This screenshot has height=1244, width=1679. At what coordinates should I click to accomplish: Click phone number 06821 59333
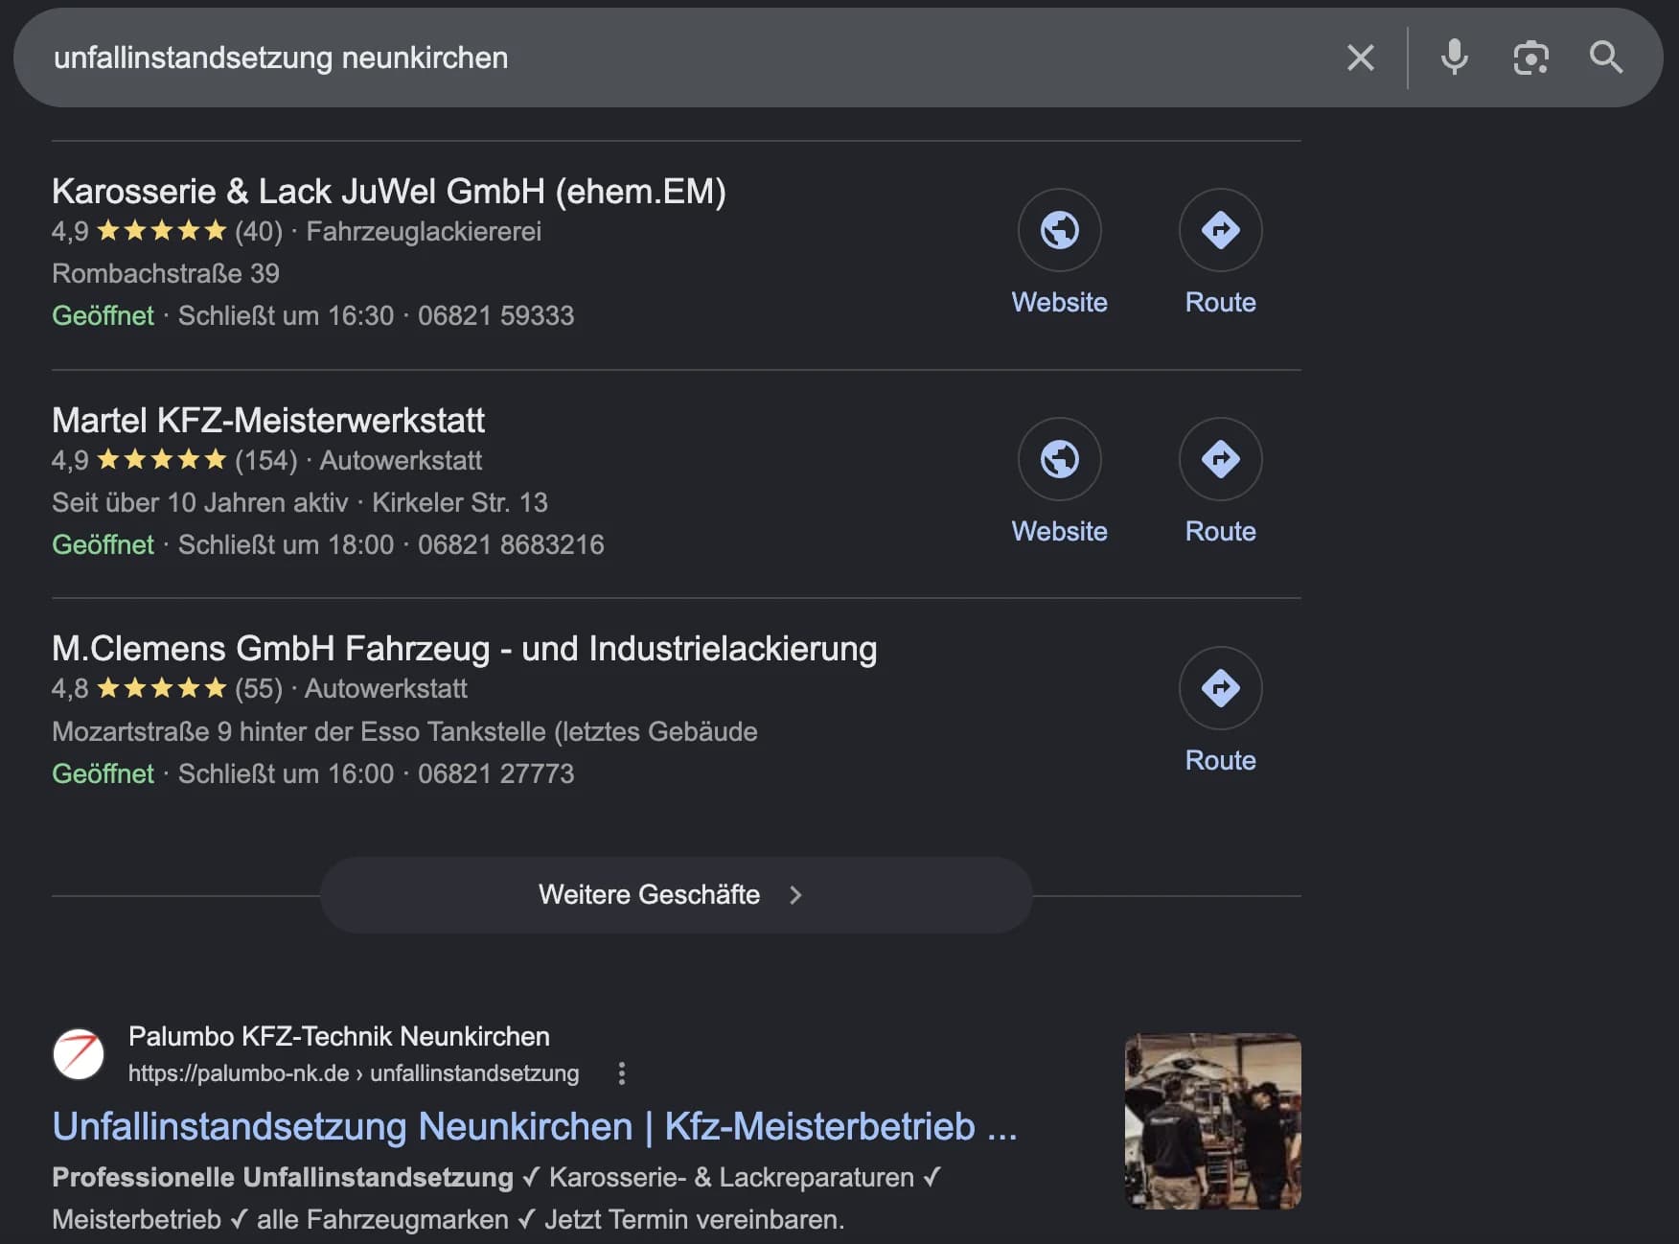click(x=495, y=316)
